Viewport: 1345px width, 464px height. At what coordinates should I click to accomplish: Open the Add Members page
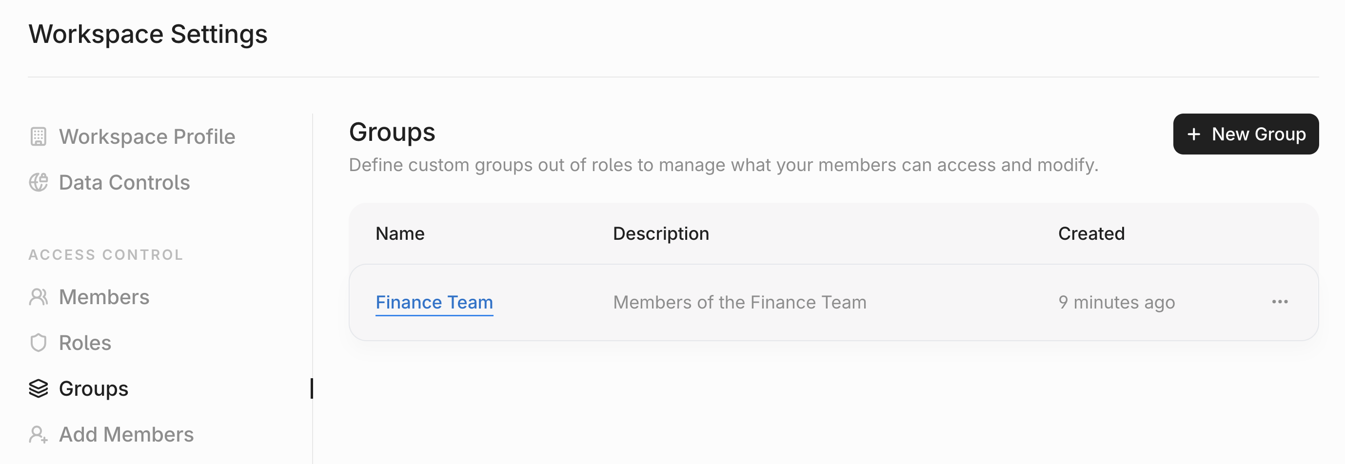(126, 434)
